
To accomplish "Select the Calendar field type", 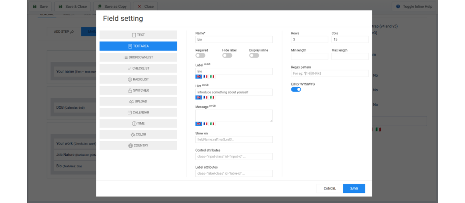I will (x=138, y=113).
